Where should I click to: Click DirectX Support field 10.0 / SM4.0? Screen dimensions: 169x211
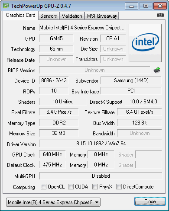click(143, 102)
